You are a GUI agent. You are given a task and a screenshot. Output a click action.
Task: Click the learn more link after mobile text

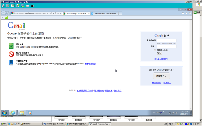pyautogui.click(x=91, y=64)
